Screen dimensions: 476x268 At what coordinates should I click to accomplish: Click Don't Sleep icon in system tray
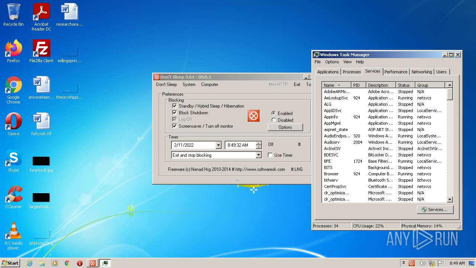tap(412, 263)
